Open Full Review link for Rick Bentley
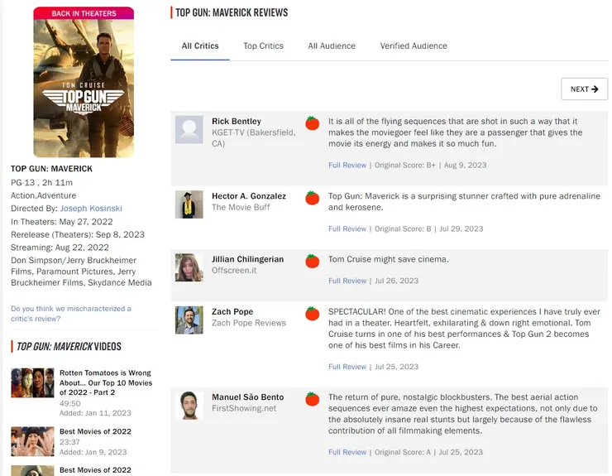This screenshot has height=476, width=612. [x=347, y=166]
